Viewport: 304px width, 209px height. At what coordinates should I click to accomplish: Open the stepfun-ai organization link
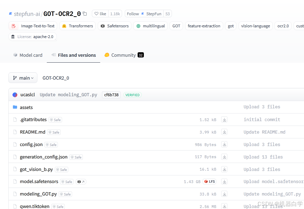(27, 14)
